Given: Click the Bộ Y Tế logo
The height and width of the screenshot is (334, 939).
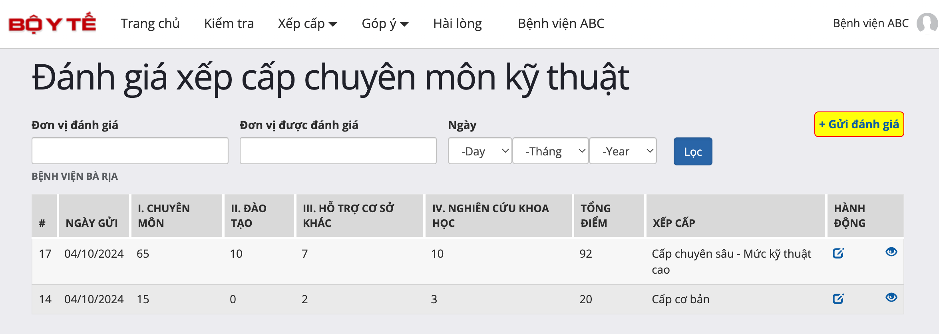Looking at the screenshot, I should pos(52,23).
